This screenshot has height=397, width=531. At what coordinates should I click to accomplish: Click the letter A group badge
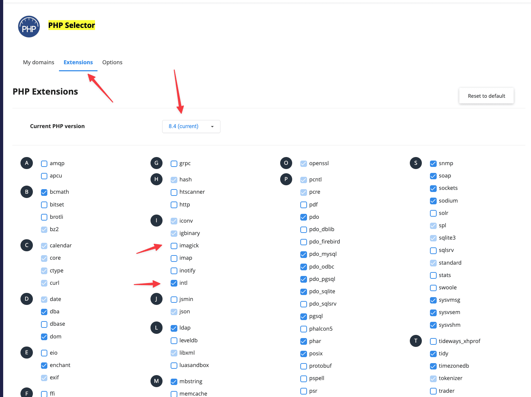click(x=26, y=163)
